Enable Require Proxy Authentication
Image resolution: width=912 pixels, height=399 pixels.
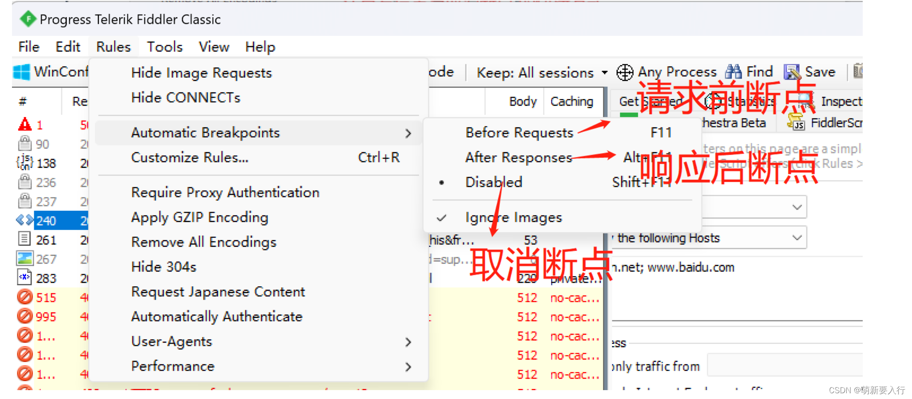coord(225,193)
